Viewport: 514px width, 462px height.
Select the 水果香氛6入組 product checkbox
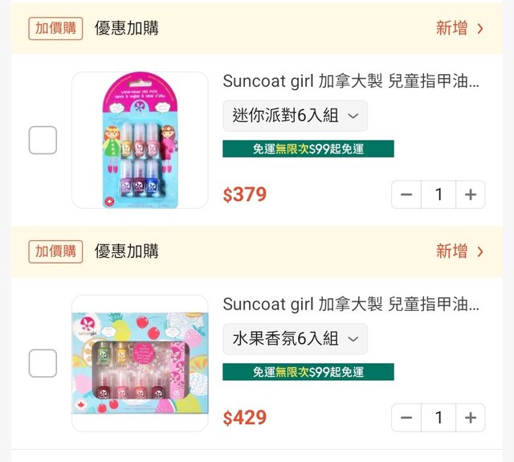tap(43, 363)
